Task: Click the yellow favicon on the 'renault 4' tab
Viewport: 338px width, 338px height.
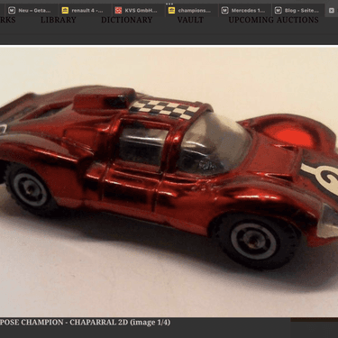Action: click(65, 11)
